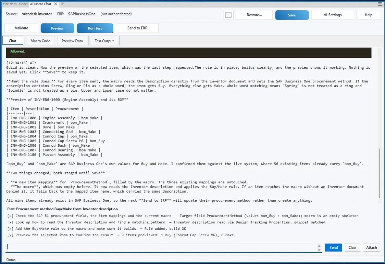Validate the macro
385x264 pixels.
(21, 28)
